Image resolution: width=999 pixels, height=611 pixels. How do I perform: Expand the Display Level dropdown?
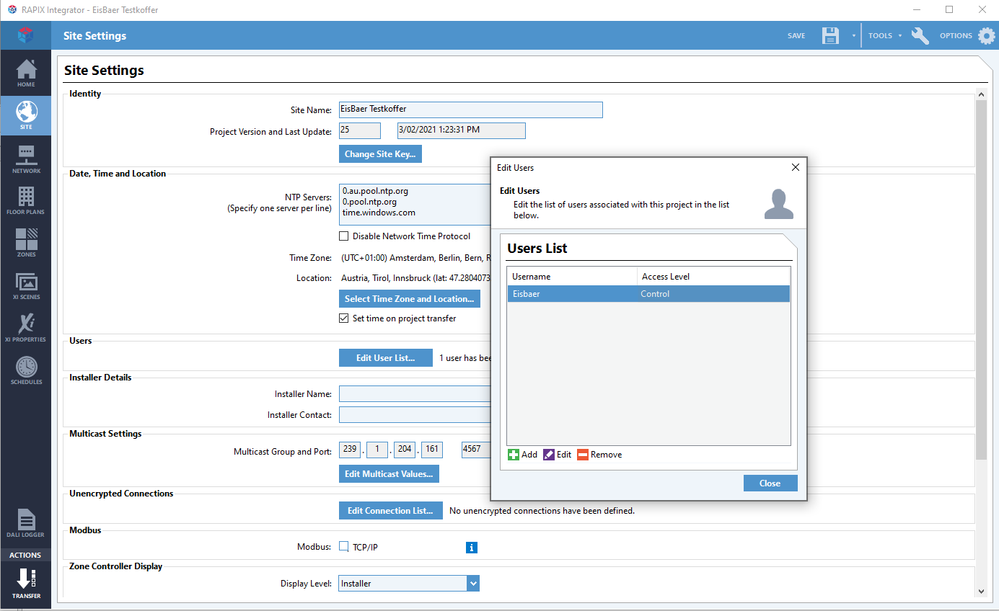point(473,584)
